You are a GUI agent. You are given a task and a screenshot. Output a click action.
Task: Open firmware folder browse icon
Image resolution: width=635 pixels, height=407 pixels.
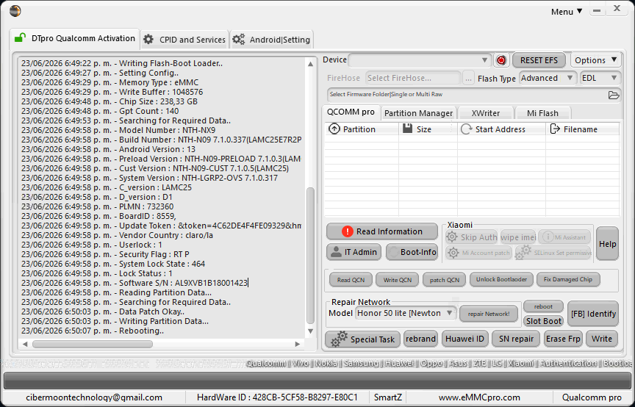614,96
